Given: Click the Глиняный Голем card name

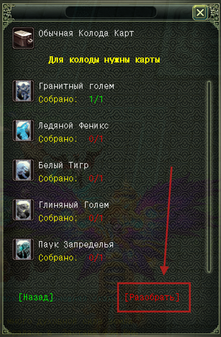Looking at the screenshot, I should coord(74,205).
